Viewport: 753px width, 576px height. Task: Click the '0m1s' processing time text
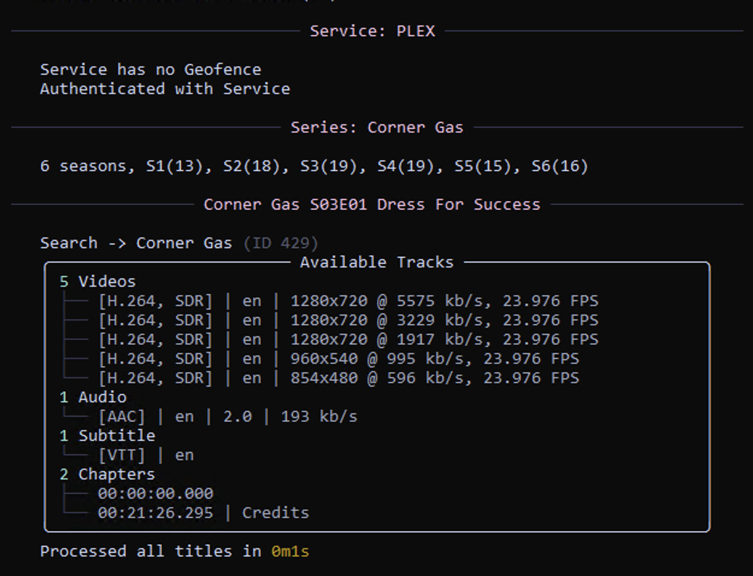point(290,552)
